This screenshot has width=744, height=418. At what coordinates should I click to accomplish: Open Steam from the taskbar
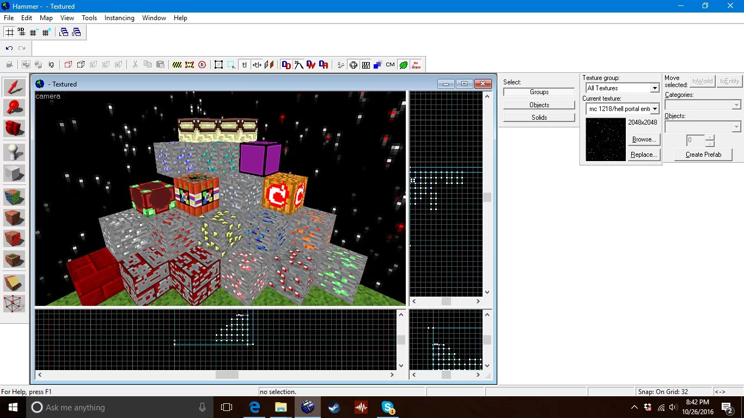[334, 407]
